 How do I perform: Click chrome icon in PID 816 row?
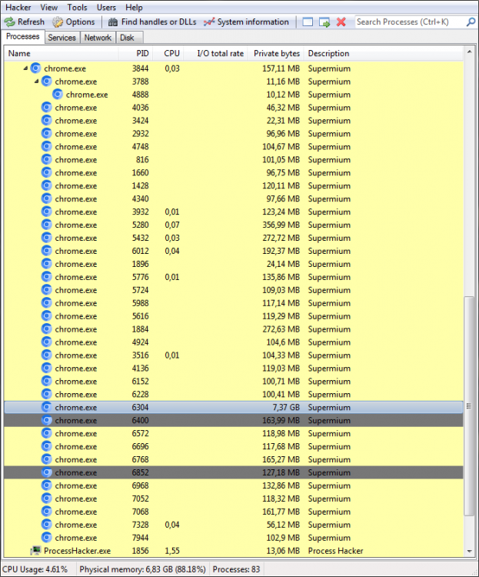coord(47,159)
